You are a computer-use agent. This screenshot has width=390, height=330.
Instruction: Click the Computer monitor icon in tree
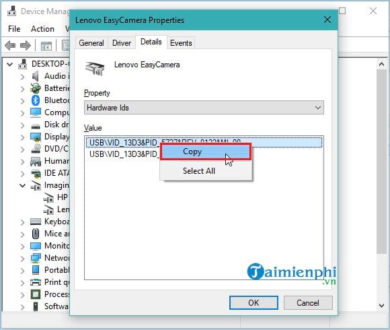[x=36, y=112]
